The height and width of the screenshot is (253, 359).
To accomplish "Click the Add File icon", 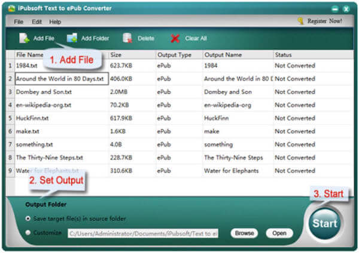I will pos(25,38).
